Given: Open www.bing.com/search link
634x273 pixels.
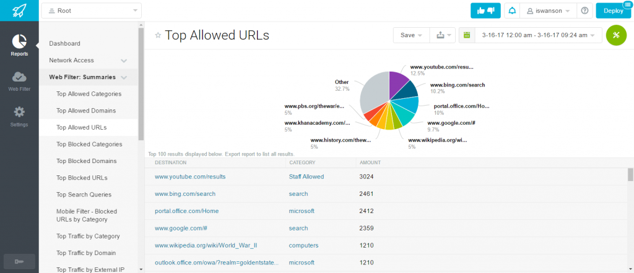Looking at the screenshot, I should 185,194.
